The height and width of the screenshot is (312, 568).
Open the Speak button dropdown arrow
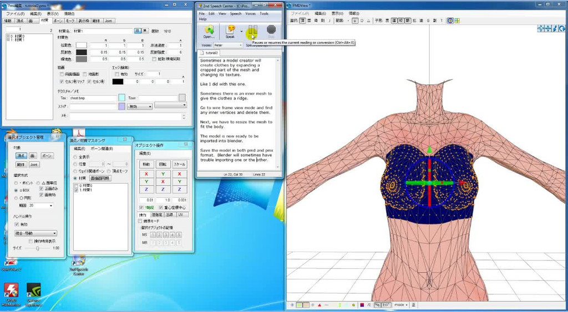coord(241,32)
